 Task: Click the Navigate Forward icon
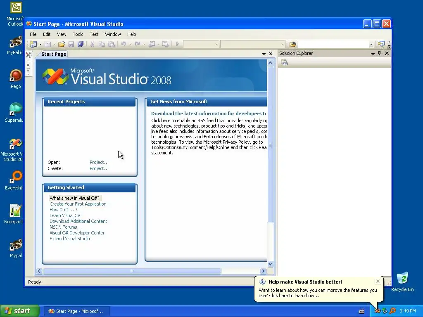tap(165, 44)
